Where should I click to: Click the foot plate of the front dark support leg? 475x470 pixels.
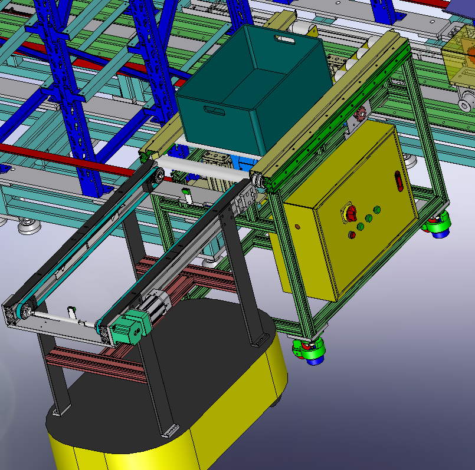(170, 431)
